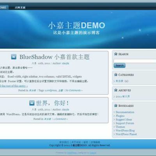Open the BlueShadow 小嘉首款主题 post title
156x156 pixels.
tap(55, 57)
